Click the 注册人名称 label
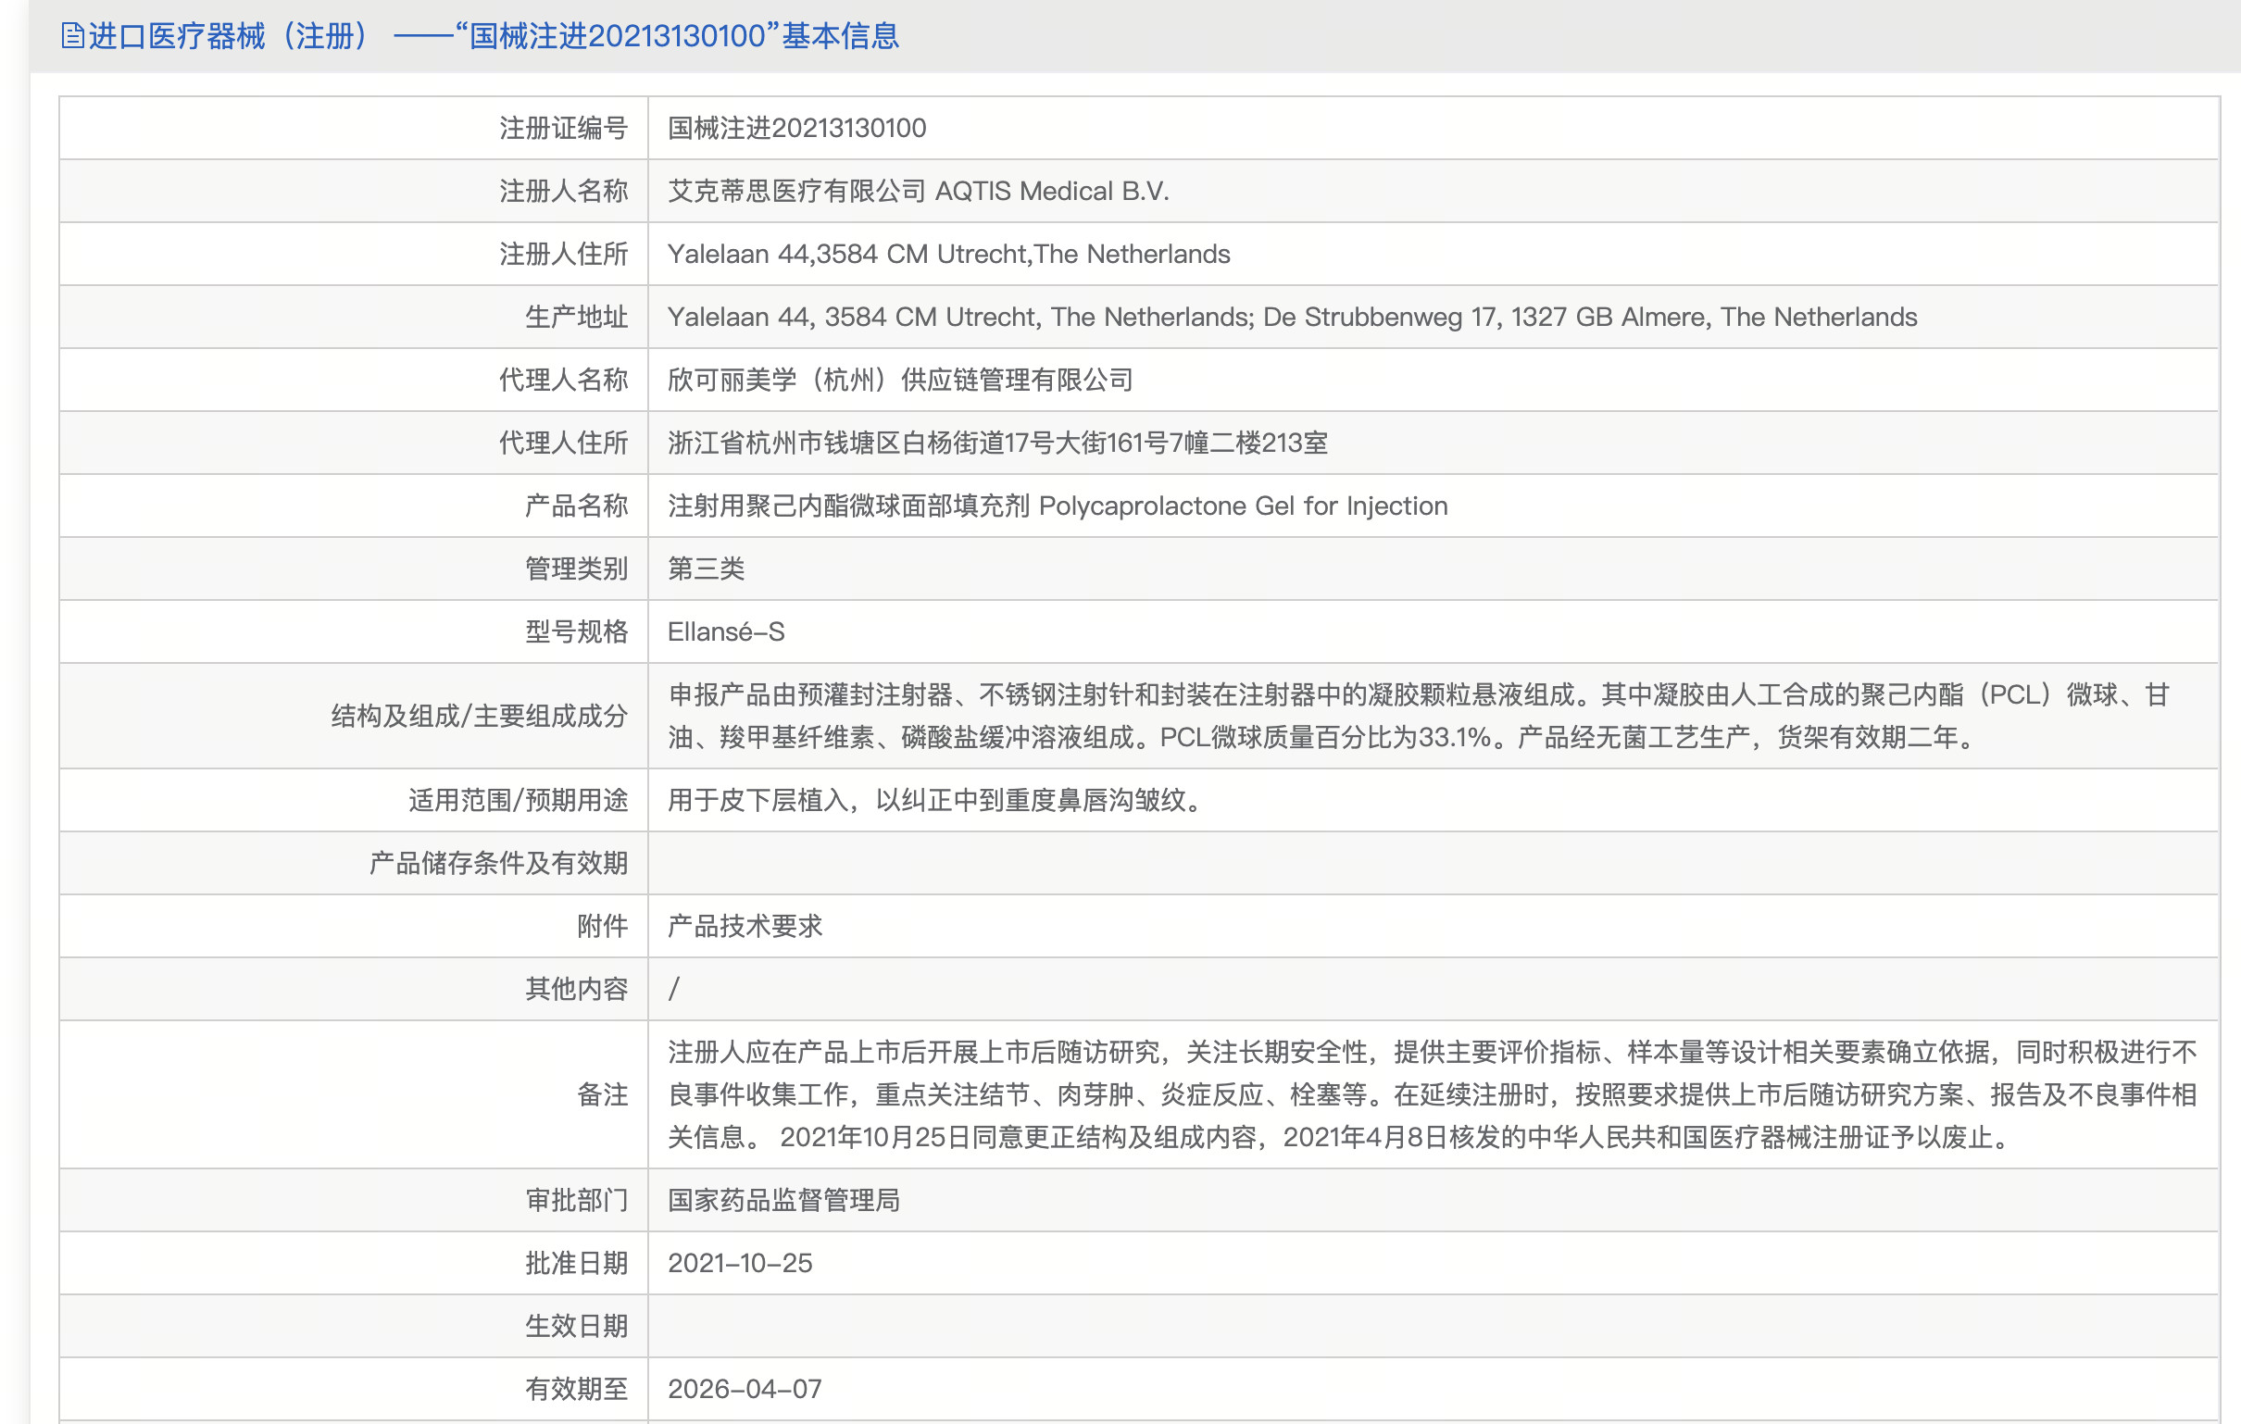The image size is (2241, 1424). (563, 192)
